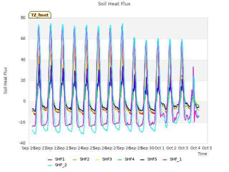Click the SHF3 legend label
This screenshot has height=172, width=229.
pos(107,159)
